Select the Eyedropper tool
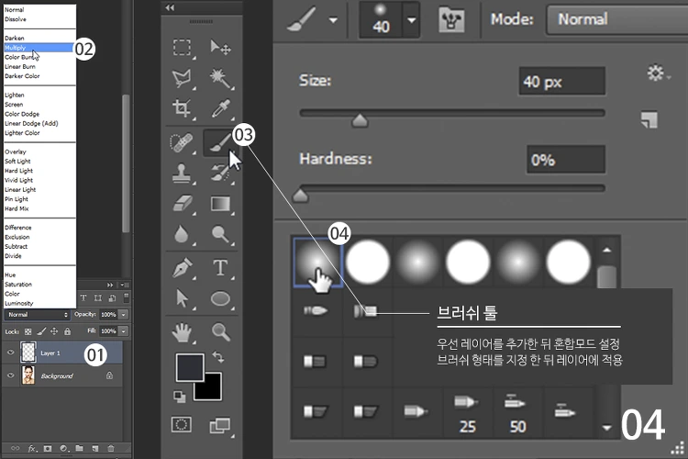The height and width of the screenshot is (459, 688). pos(220,108)
